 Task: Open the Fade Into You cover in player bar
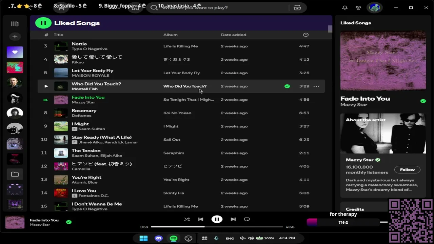coord(15,222)
